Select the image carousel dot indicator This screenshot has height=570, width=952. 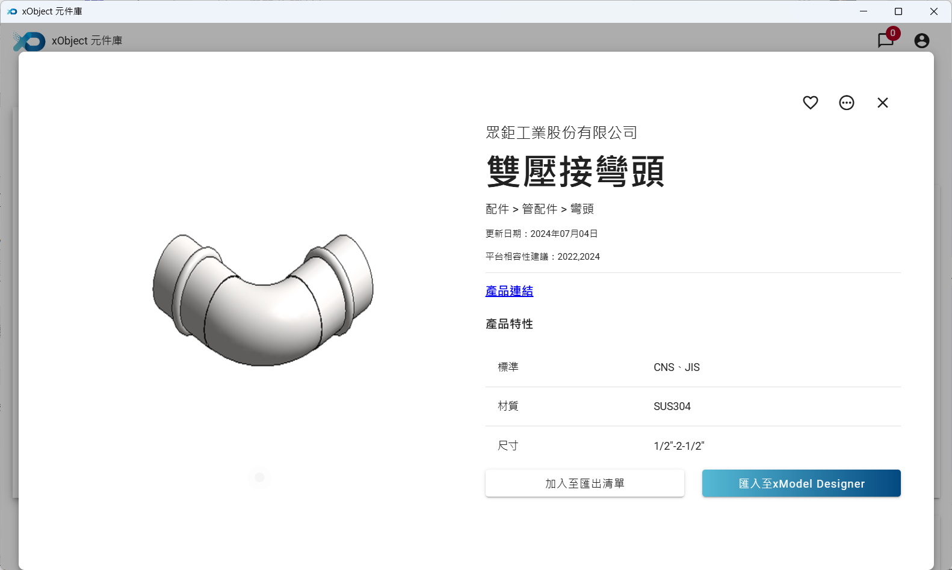pyautogui.click(x=259, y=477)
